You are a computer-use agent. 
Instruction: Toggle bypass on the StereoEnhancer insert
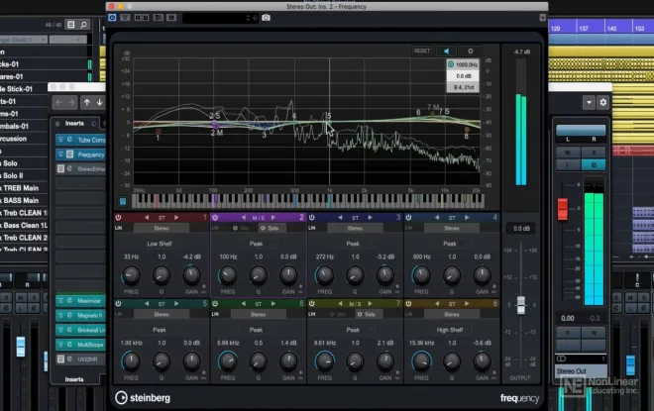(60, 168)
